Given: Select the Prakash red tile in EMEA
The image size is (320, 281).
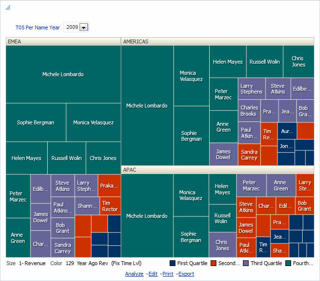Looking at the screenshot, I should point(109,186).
